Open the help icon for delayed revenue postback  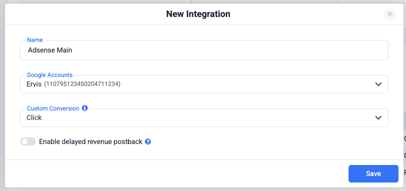point(148,142)
